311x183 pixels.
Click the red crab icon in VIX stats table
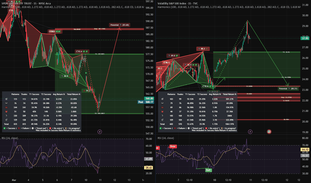click(163, 111)
